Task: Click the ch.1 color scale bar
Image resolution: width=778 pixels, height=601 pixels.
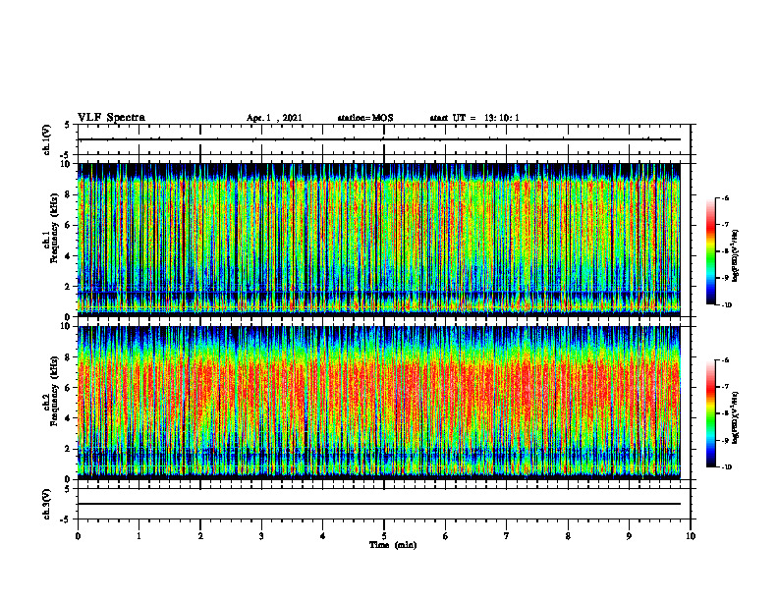Action: (710, 251)
